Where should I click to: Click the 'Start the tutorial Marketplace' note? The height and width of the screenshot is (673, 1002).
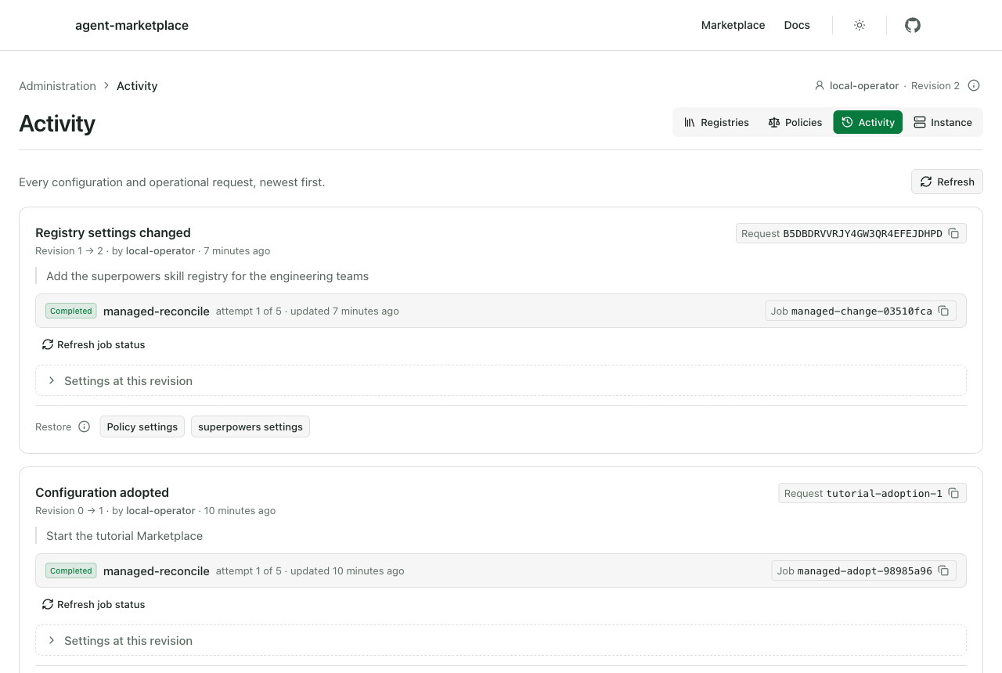point(124,535)
